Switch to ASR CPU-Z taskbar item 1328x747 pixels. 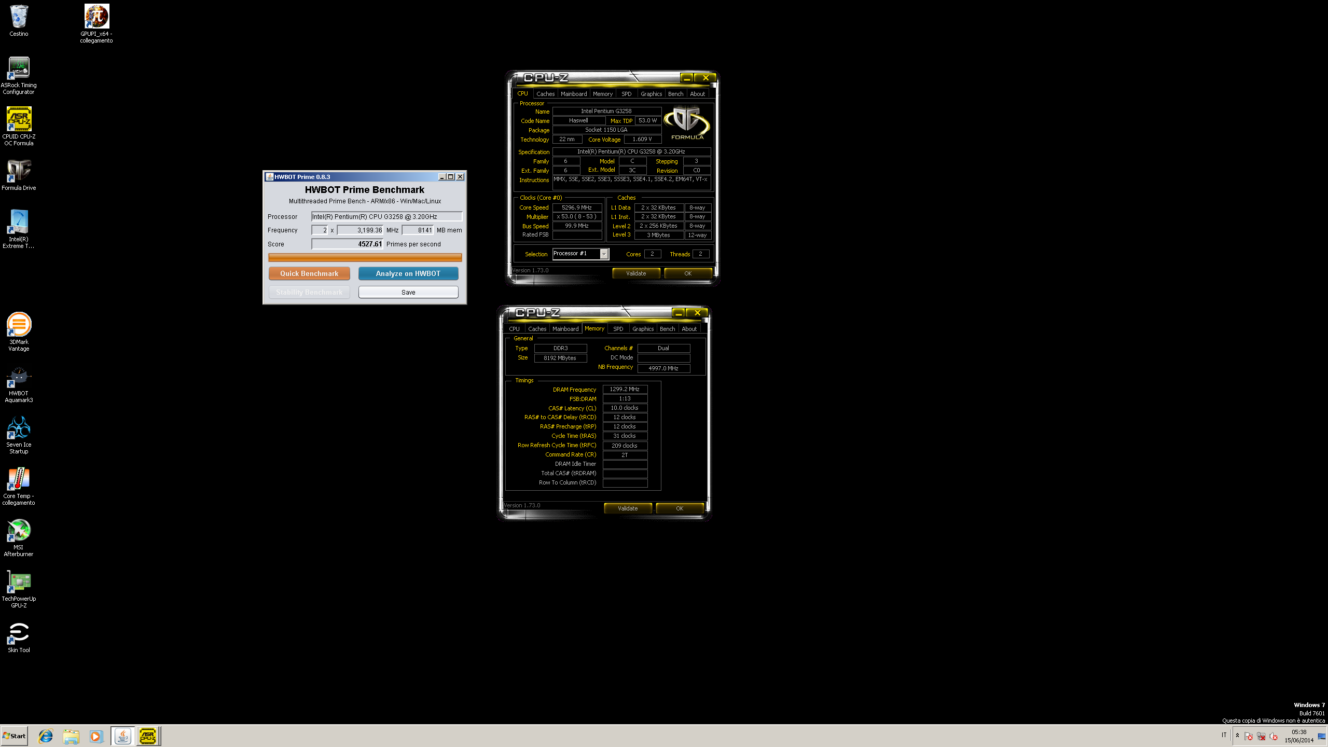(x=148, y=736)
